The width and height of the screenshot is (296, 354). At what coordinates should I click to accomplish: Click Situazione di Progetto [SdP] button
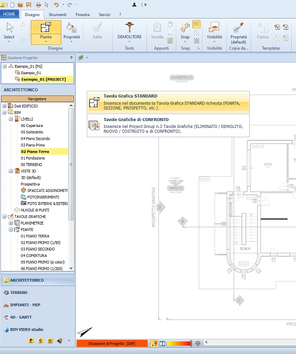111,344
